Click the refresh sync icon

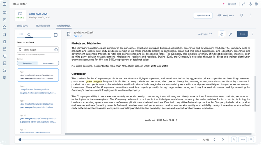click(x=241, y=15)
